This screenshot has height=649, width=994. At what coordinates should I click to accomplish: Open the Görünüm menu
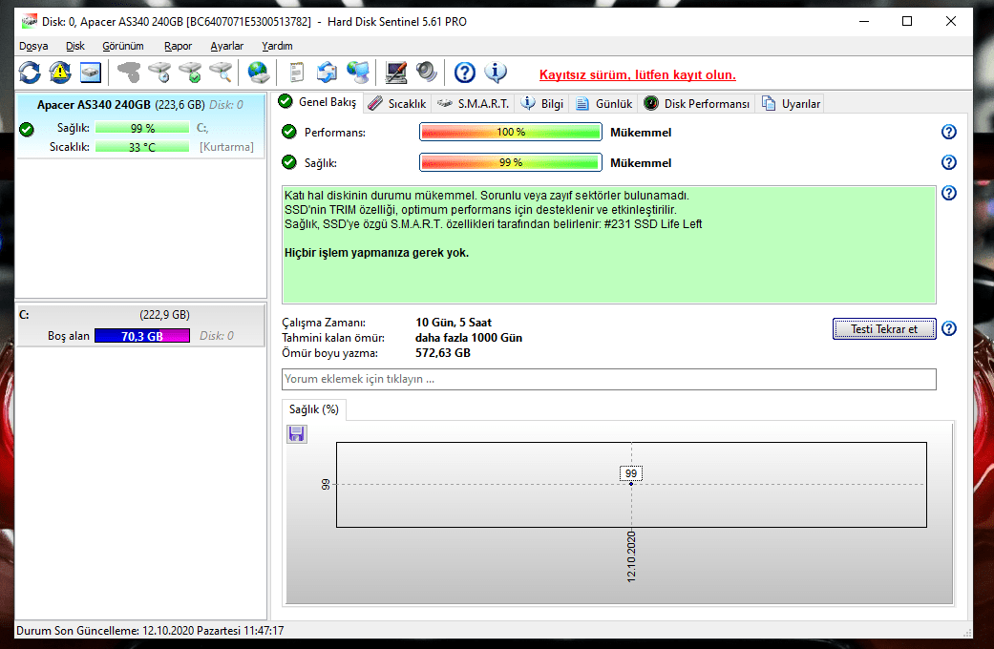(x=123, y=46)
